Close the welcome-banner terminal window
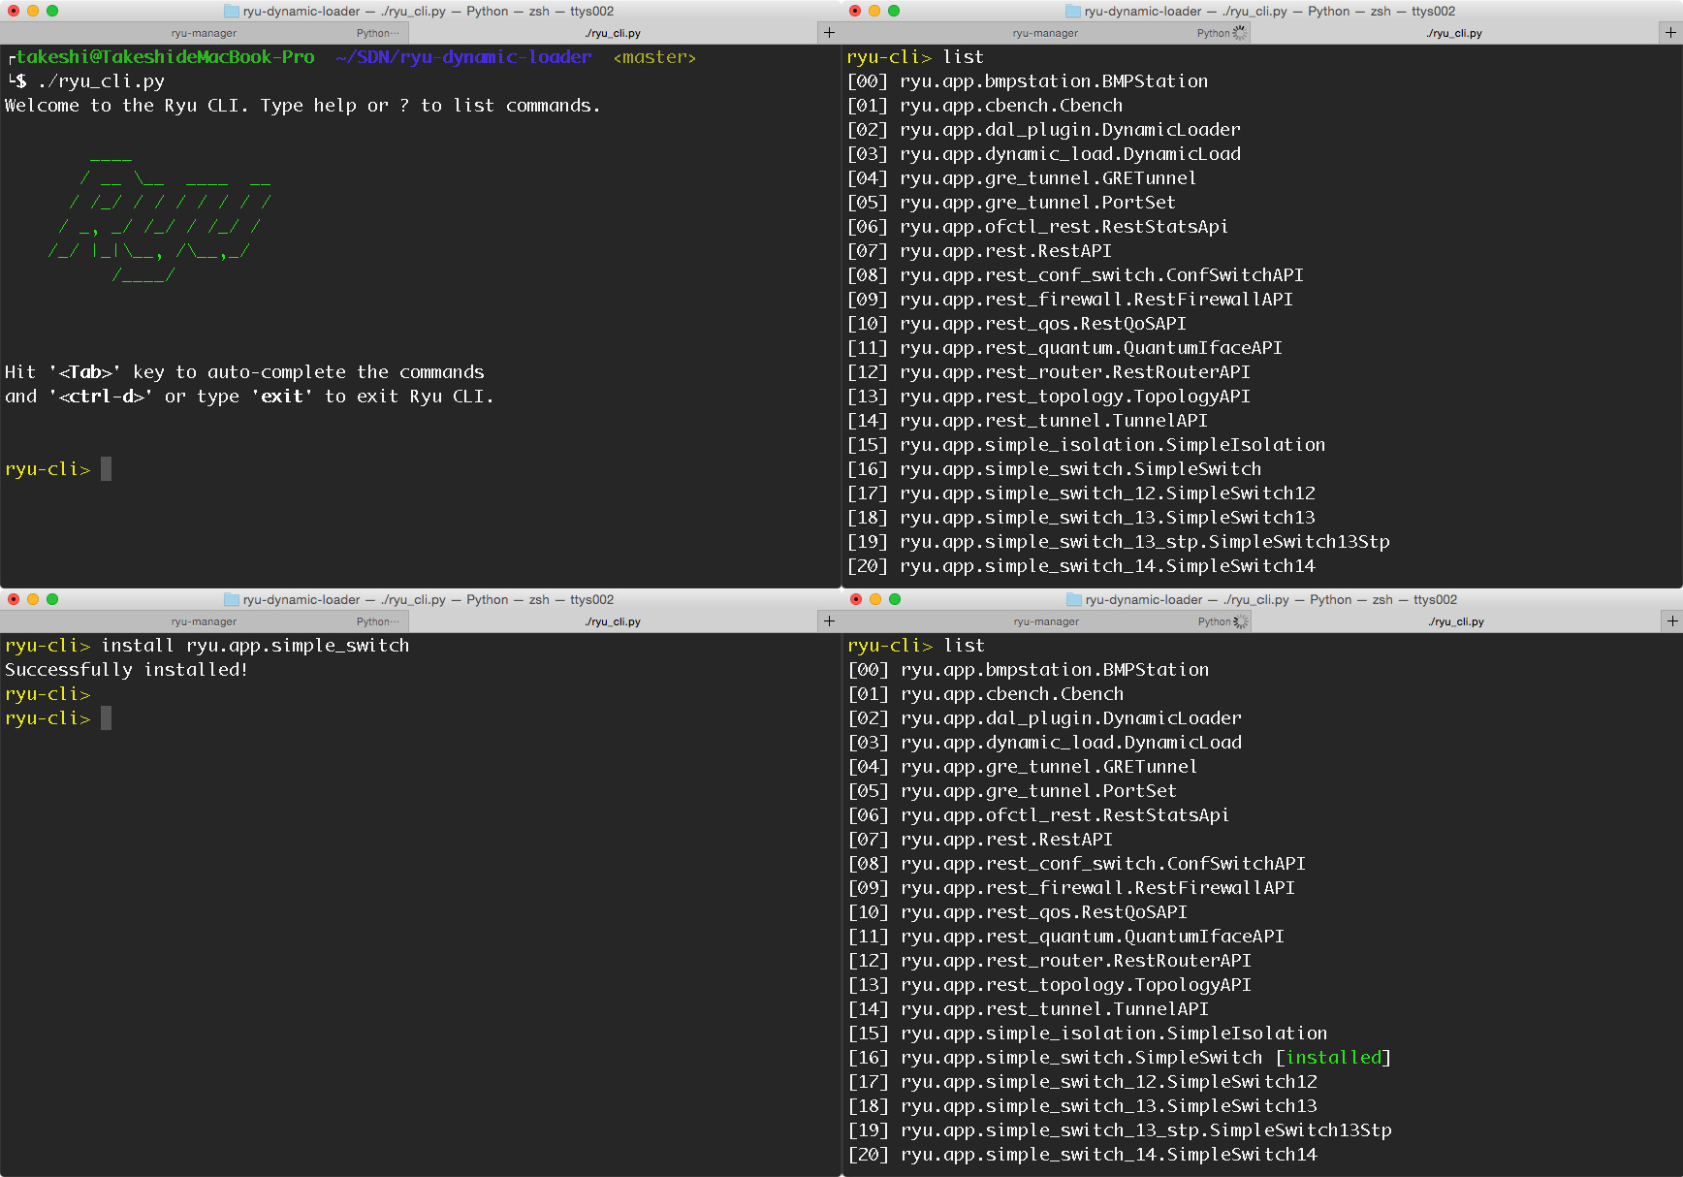The image size is (1683, 1177). 14,11
